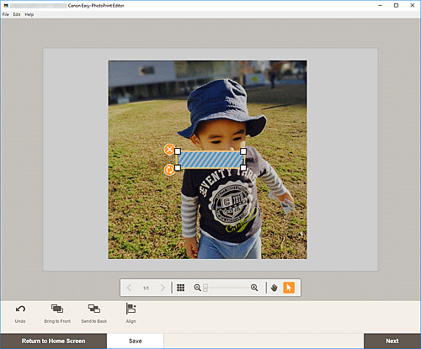Screen dimensions: 421x349
Task: Click the top-right resize handle of stamp
Action: coord(243,151)
